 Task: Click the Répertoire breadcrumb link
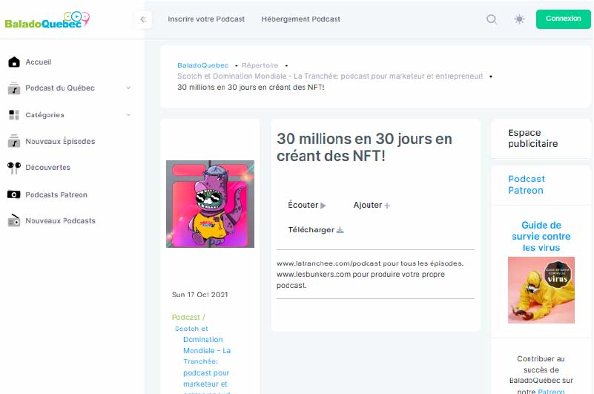(x=260, y=65)
